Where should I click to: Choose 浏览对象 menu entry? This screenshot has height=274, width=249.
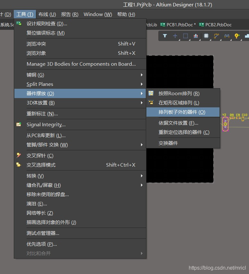(x=80, y=53)
